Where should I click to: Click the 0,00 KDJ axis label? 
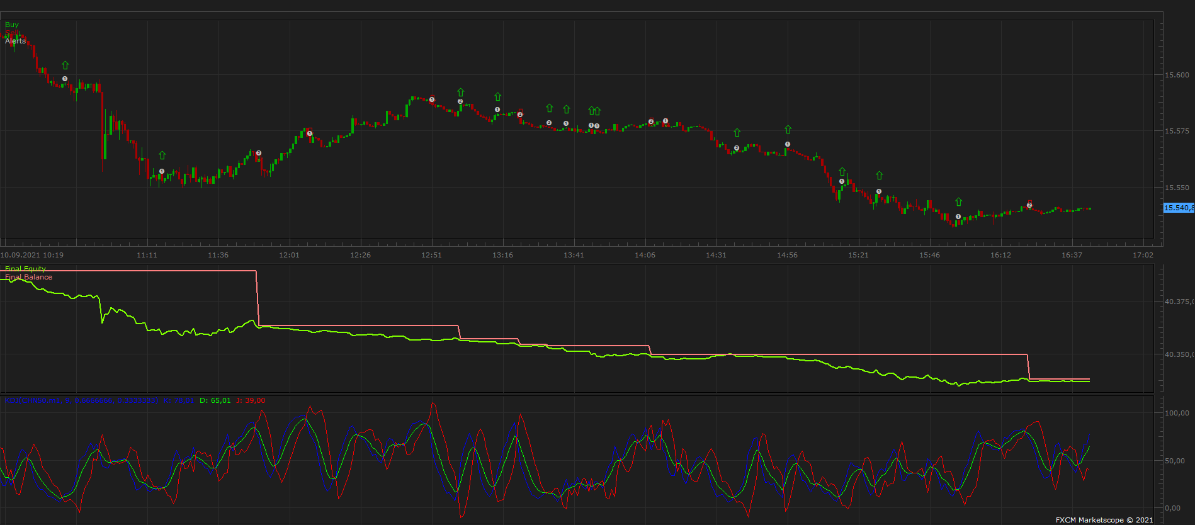pyautogui.click(x=1172, y=508)
